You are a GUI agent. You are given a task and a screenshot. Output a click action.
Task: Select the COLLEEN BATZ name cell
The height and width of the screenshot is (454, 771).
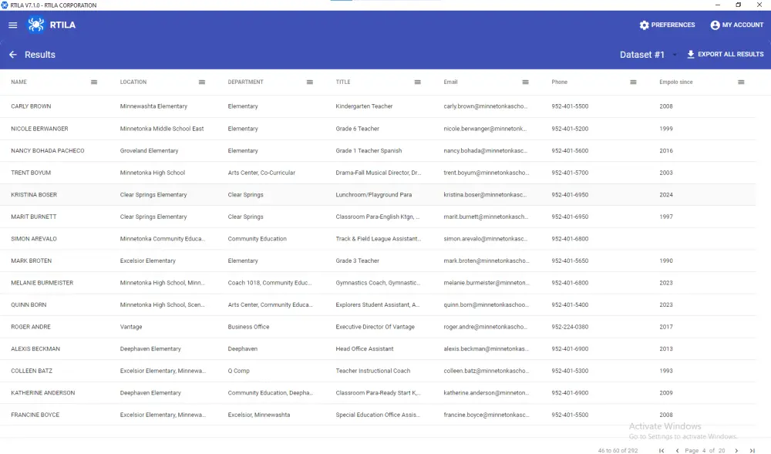(32, 371)
